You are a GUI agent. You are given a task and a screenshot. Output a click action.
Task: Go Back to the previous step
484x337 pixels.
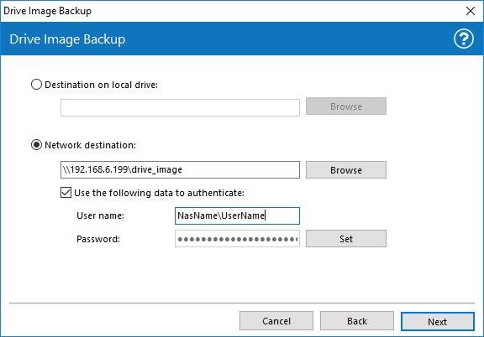point(357,321)
